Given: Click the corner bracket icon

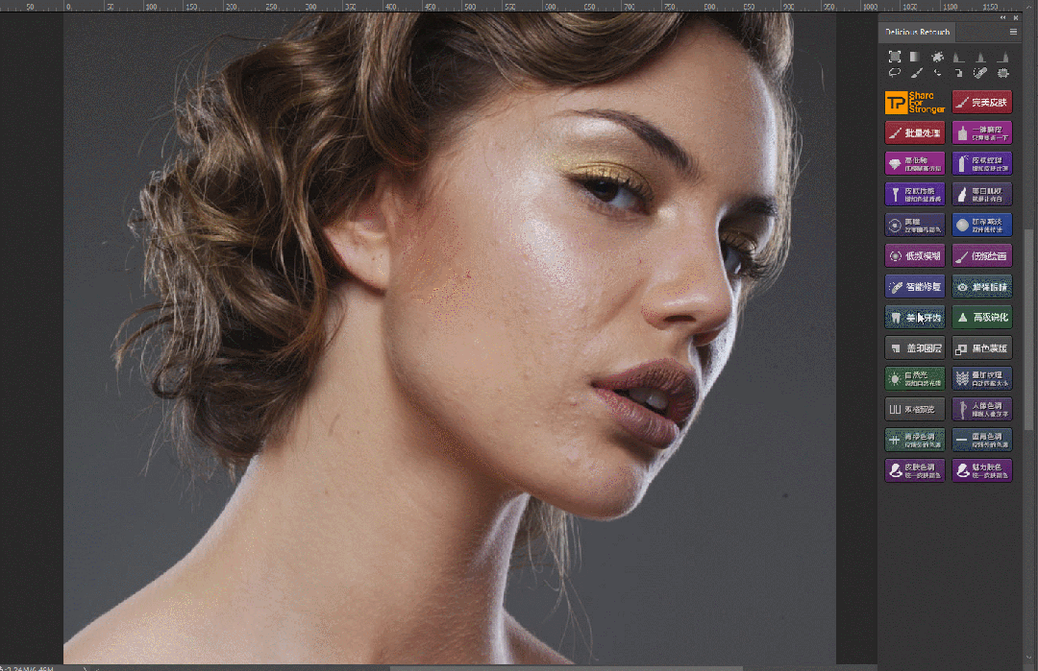Looking at the screenshot, I should [958, 73].
